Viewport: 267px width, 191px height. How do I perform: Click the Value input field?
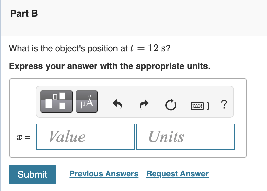coord(86,137)
